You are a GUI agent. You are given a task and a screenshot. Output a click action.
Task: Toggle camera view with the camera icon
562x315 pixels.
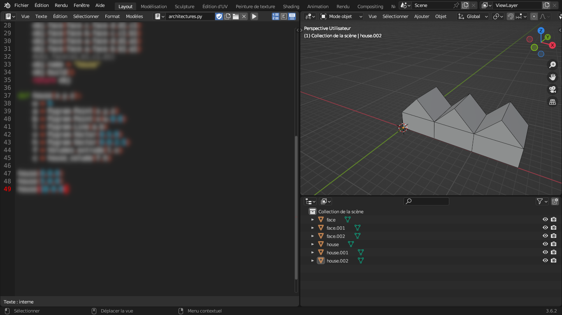tap(553, 89)
